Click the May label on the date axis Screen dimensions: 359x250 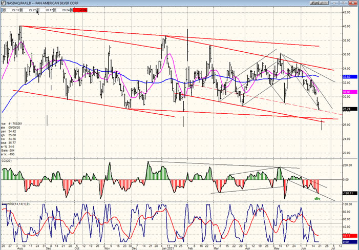277,248
